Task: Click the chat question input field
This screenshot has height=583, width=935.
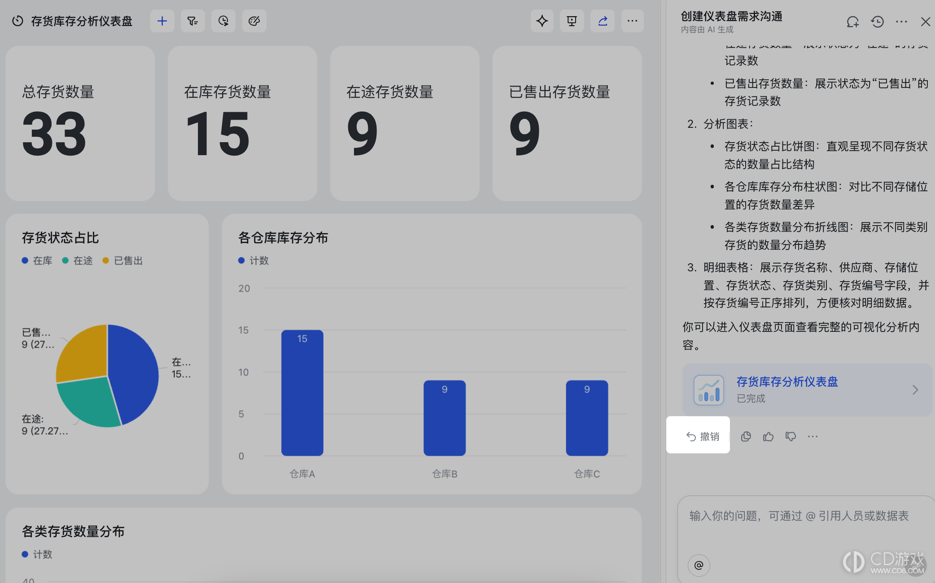Action: tap(806, 516)
